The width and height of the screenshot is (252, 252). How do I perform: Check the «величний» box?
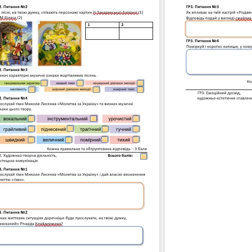tap(69, 140)
